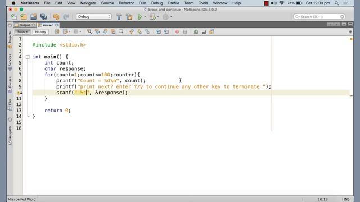Click the 10:19 cursor position in status bar
Viewport: 360px width, 202px height.
pos(322,199)
